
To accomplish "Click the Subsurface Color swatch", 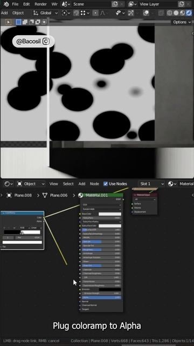I will [x=110, y=226].
